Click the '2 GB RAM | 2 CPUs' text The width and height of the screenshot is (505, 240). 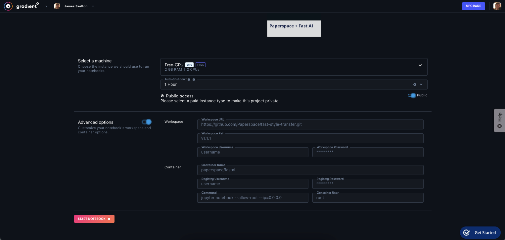(x=182, y=70)
